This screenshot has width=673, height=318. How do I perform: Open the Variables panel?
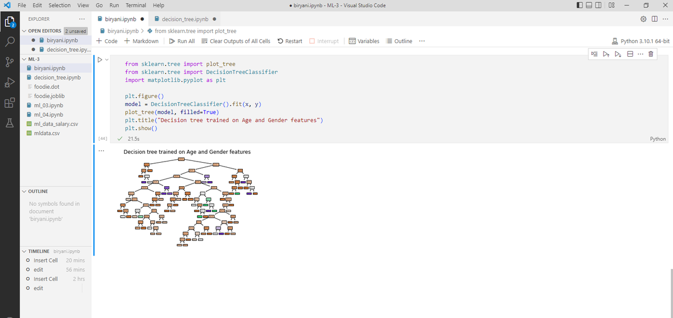[x=363, y=41]
